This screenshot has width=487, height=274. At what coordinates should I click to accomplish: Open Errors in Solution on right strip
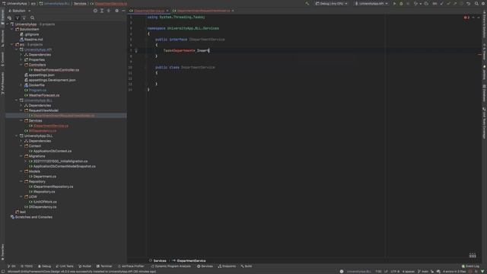coord(484,24)
